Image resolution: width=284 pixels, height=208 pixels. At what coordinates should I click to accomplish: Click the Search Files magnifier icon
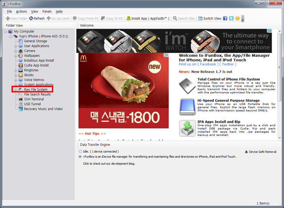[x=175, y=18]
